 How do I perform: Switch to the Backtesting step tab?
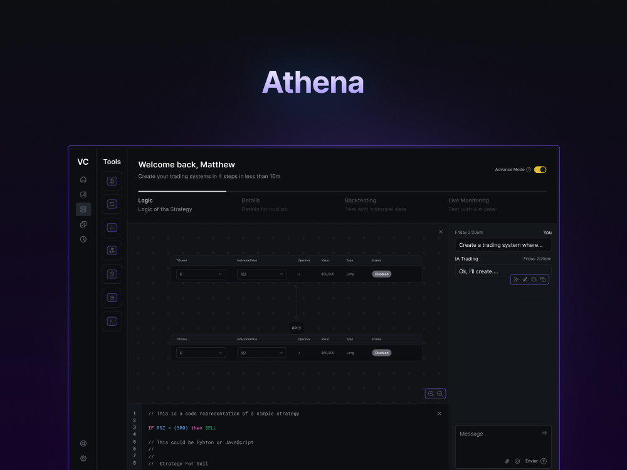point(376,205)
